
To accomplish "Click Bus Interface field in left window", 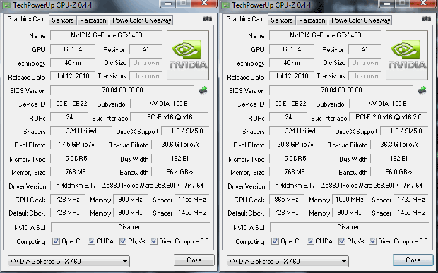I will click(x=170, y=117).
